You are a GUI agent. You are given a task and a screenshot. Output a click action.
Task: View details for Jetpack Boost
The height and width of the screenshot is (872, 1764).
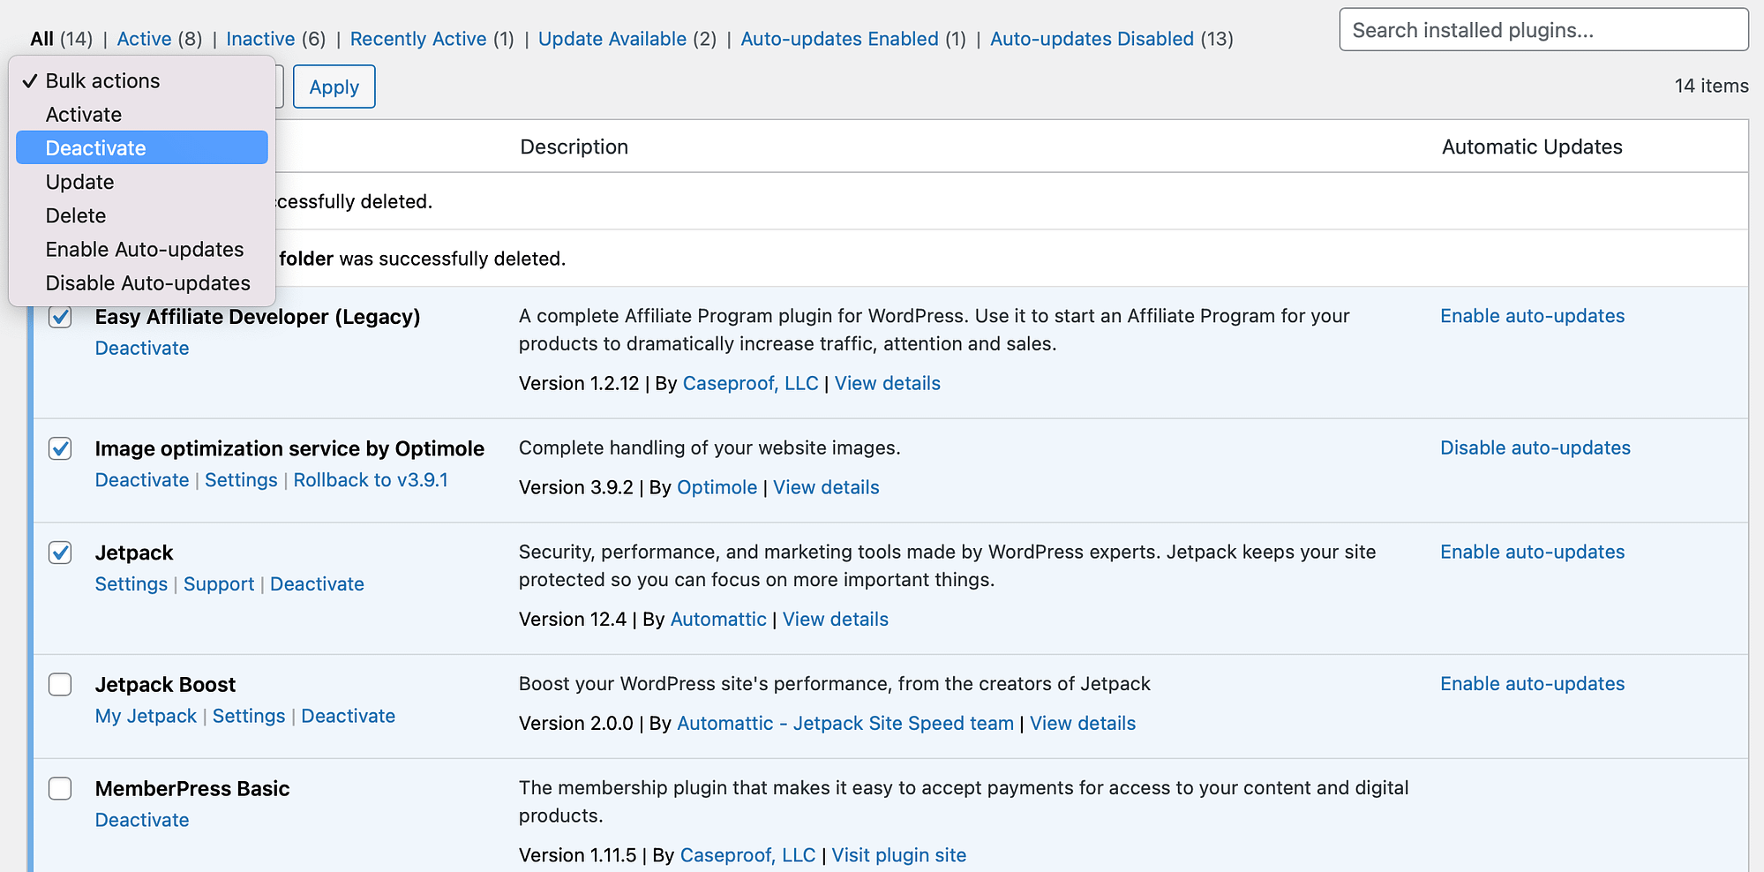[1083, 724]
